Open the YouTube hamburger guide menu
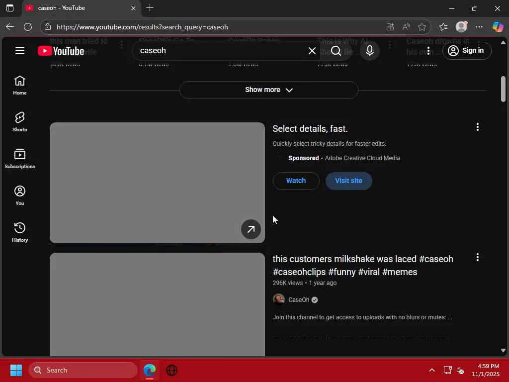 pos(20,51)
